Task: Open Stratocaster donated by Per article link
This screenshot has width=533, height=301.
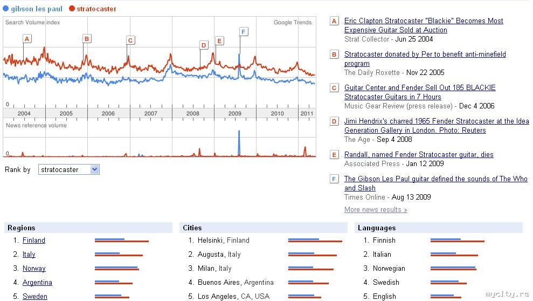Action: [425, 58]
